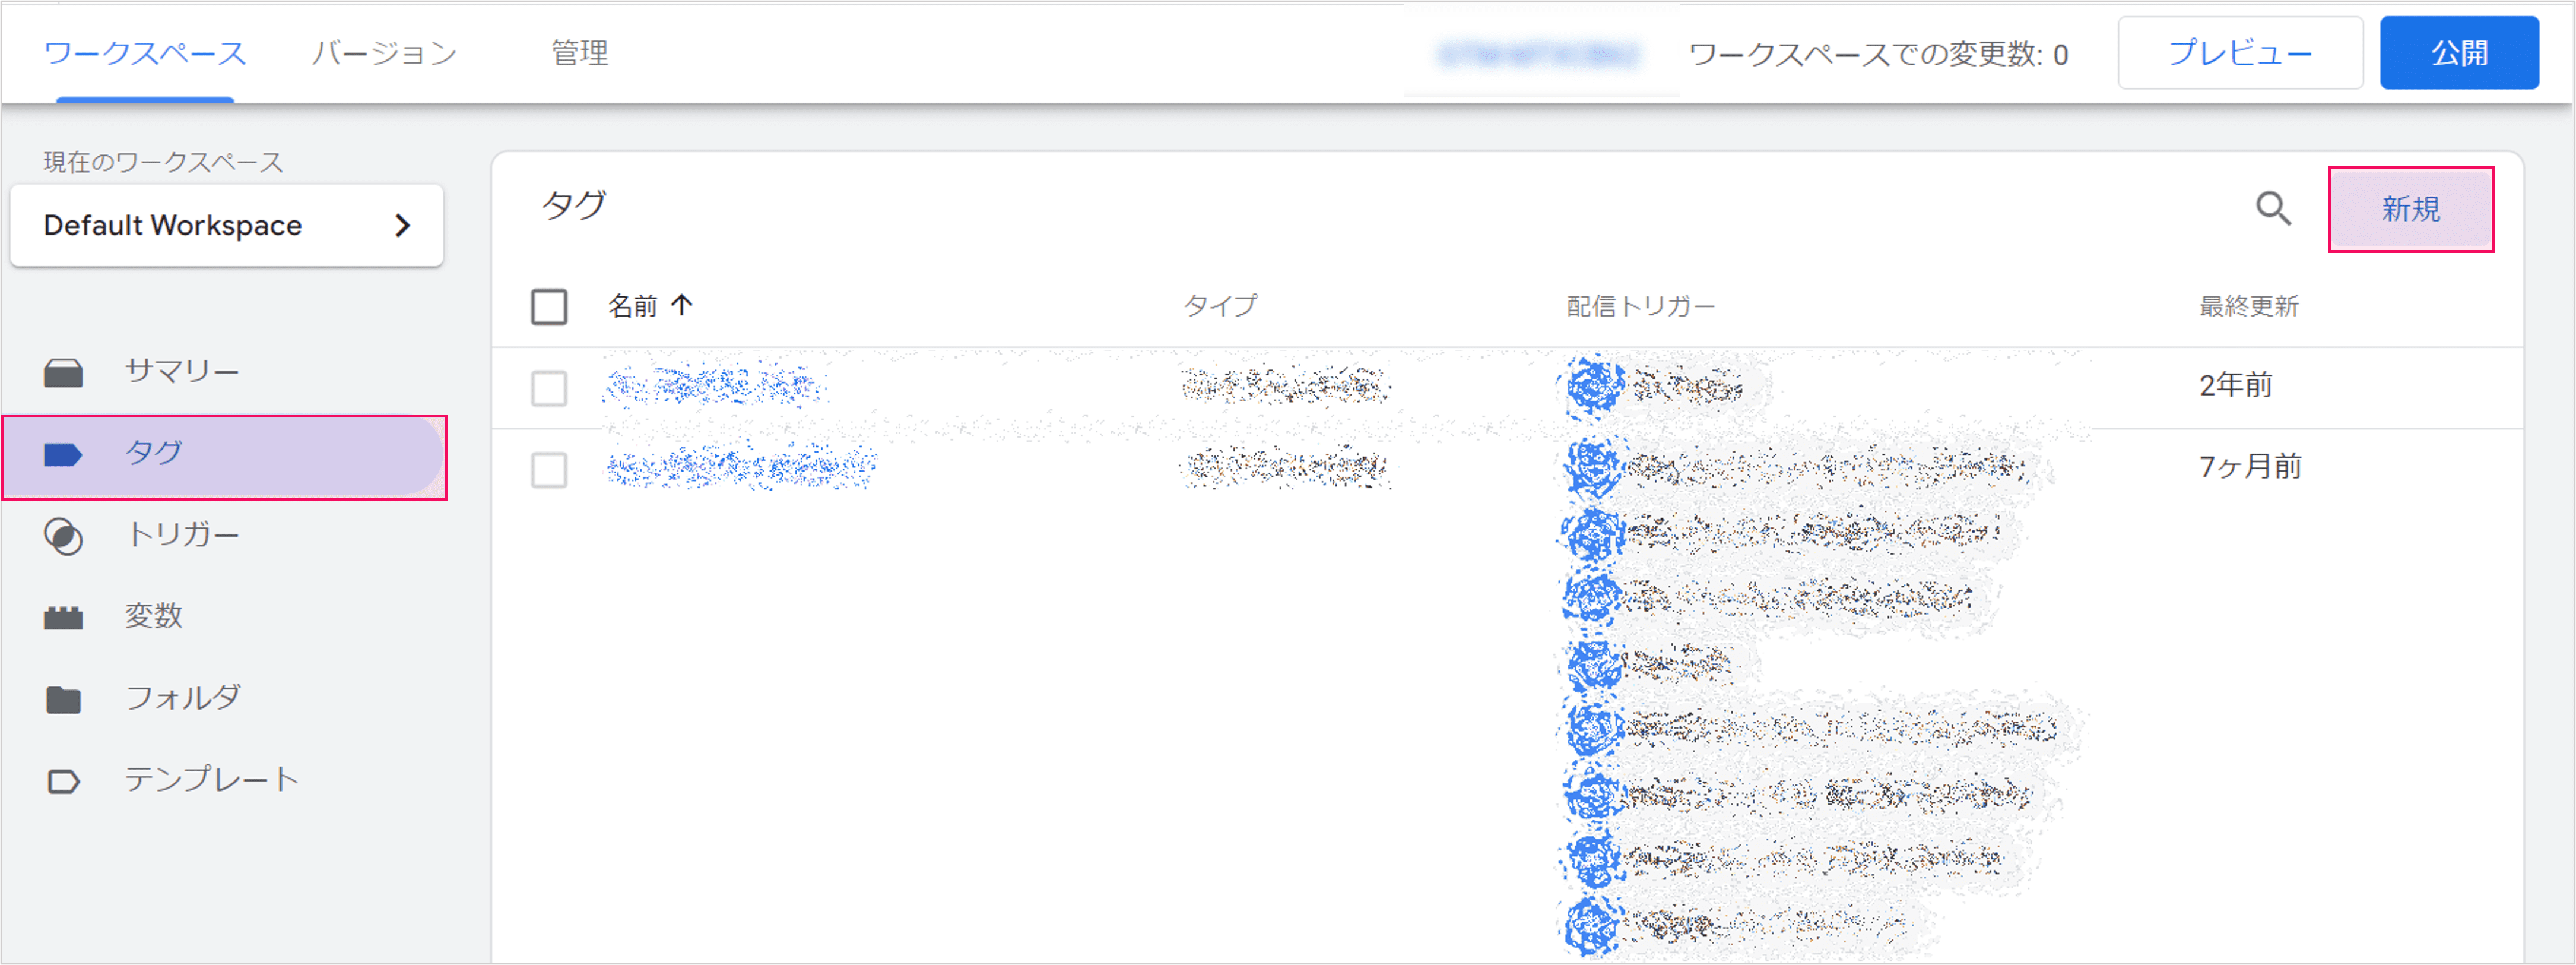This screenshot has height=965, width=2576.
Task: Open the ワークスペース tab
Action: coord(145,53)
